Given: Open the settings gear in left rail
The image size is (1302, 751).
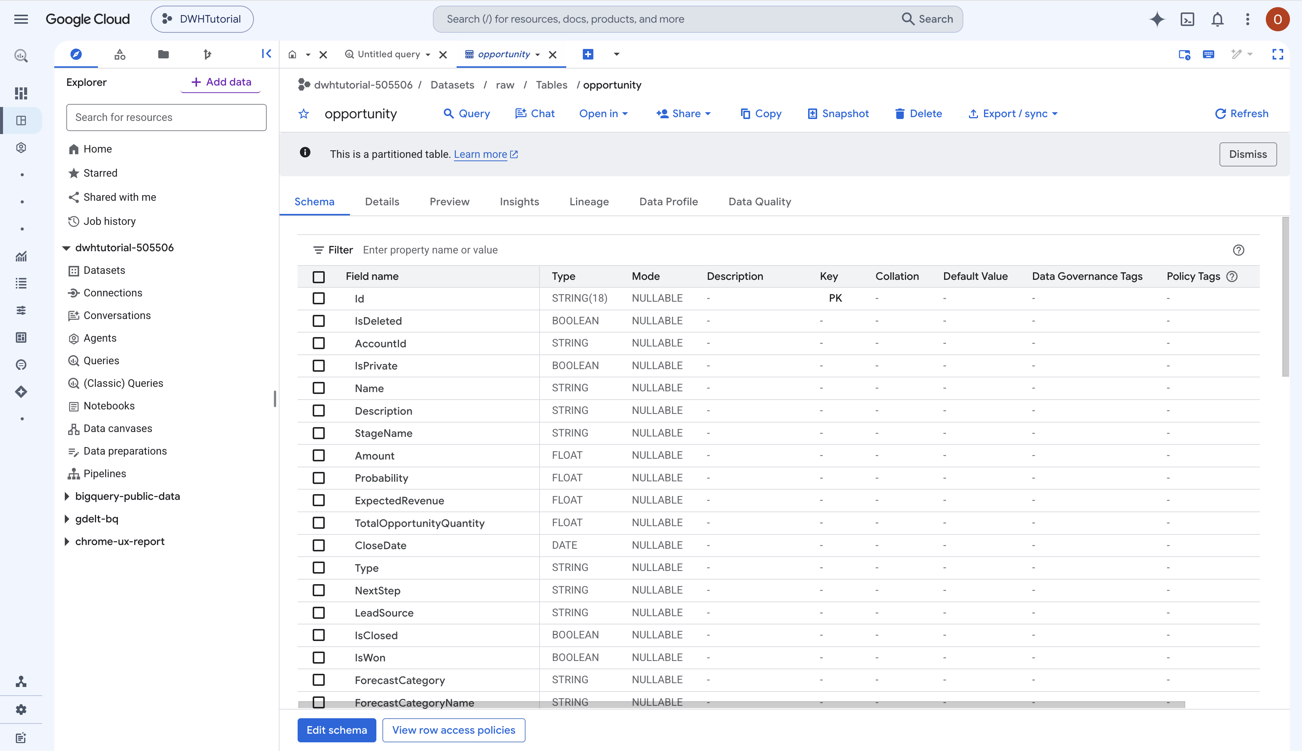Looking at the screenshot, I should (x=21, y=710).
